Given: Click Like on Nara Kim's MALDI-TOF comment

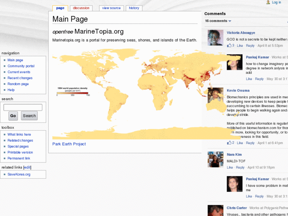Looking at the screenshot, I should [230, 168].
